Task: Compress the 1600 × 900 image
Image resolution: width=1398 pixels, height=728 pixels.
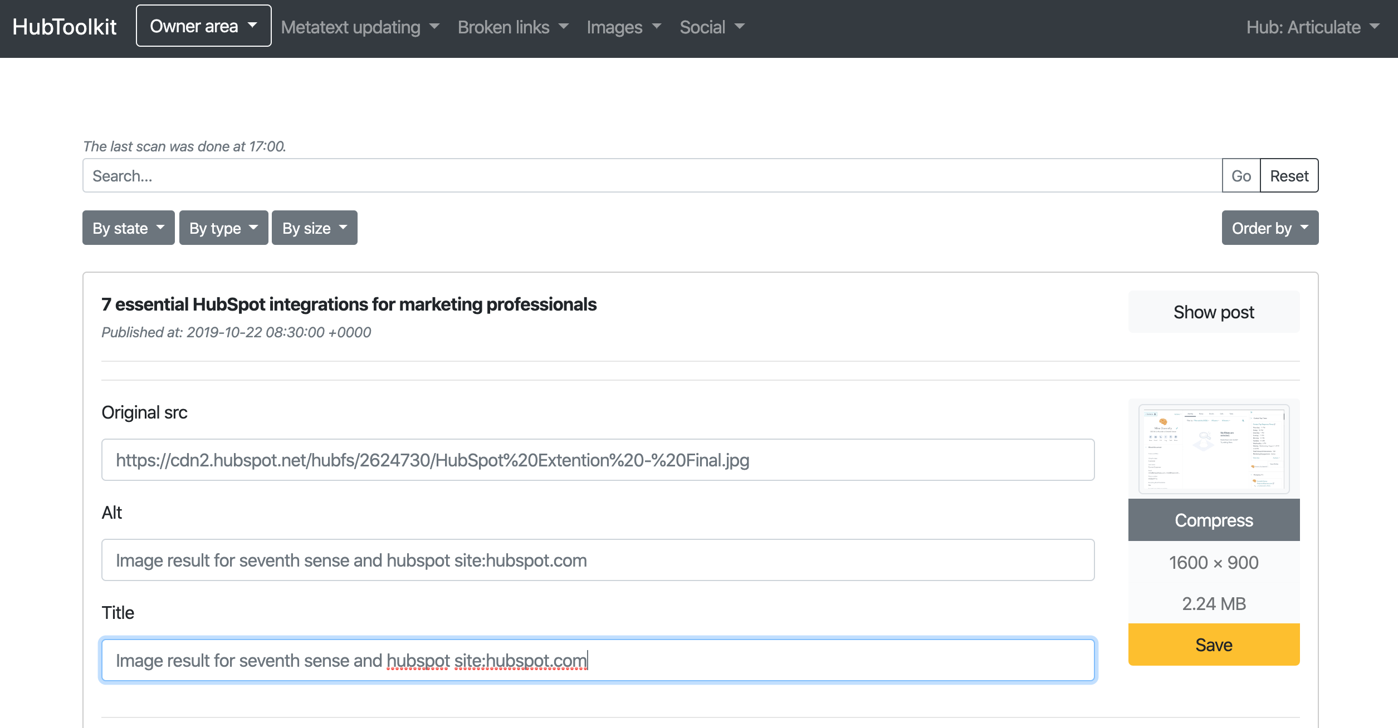Action: pyautogui.click(x=1213, y=520)
